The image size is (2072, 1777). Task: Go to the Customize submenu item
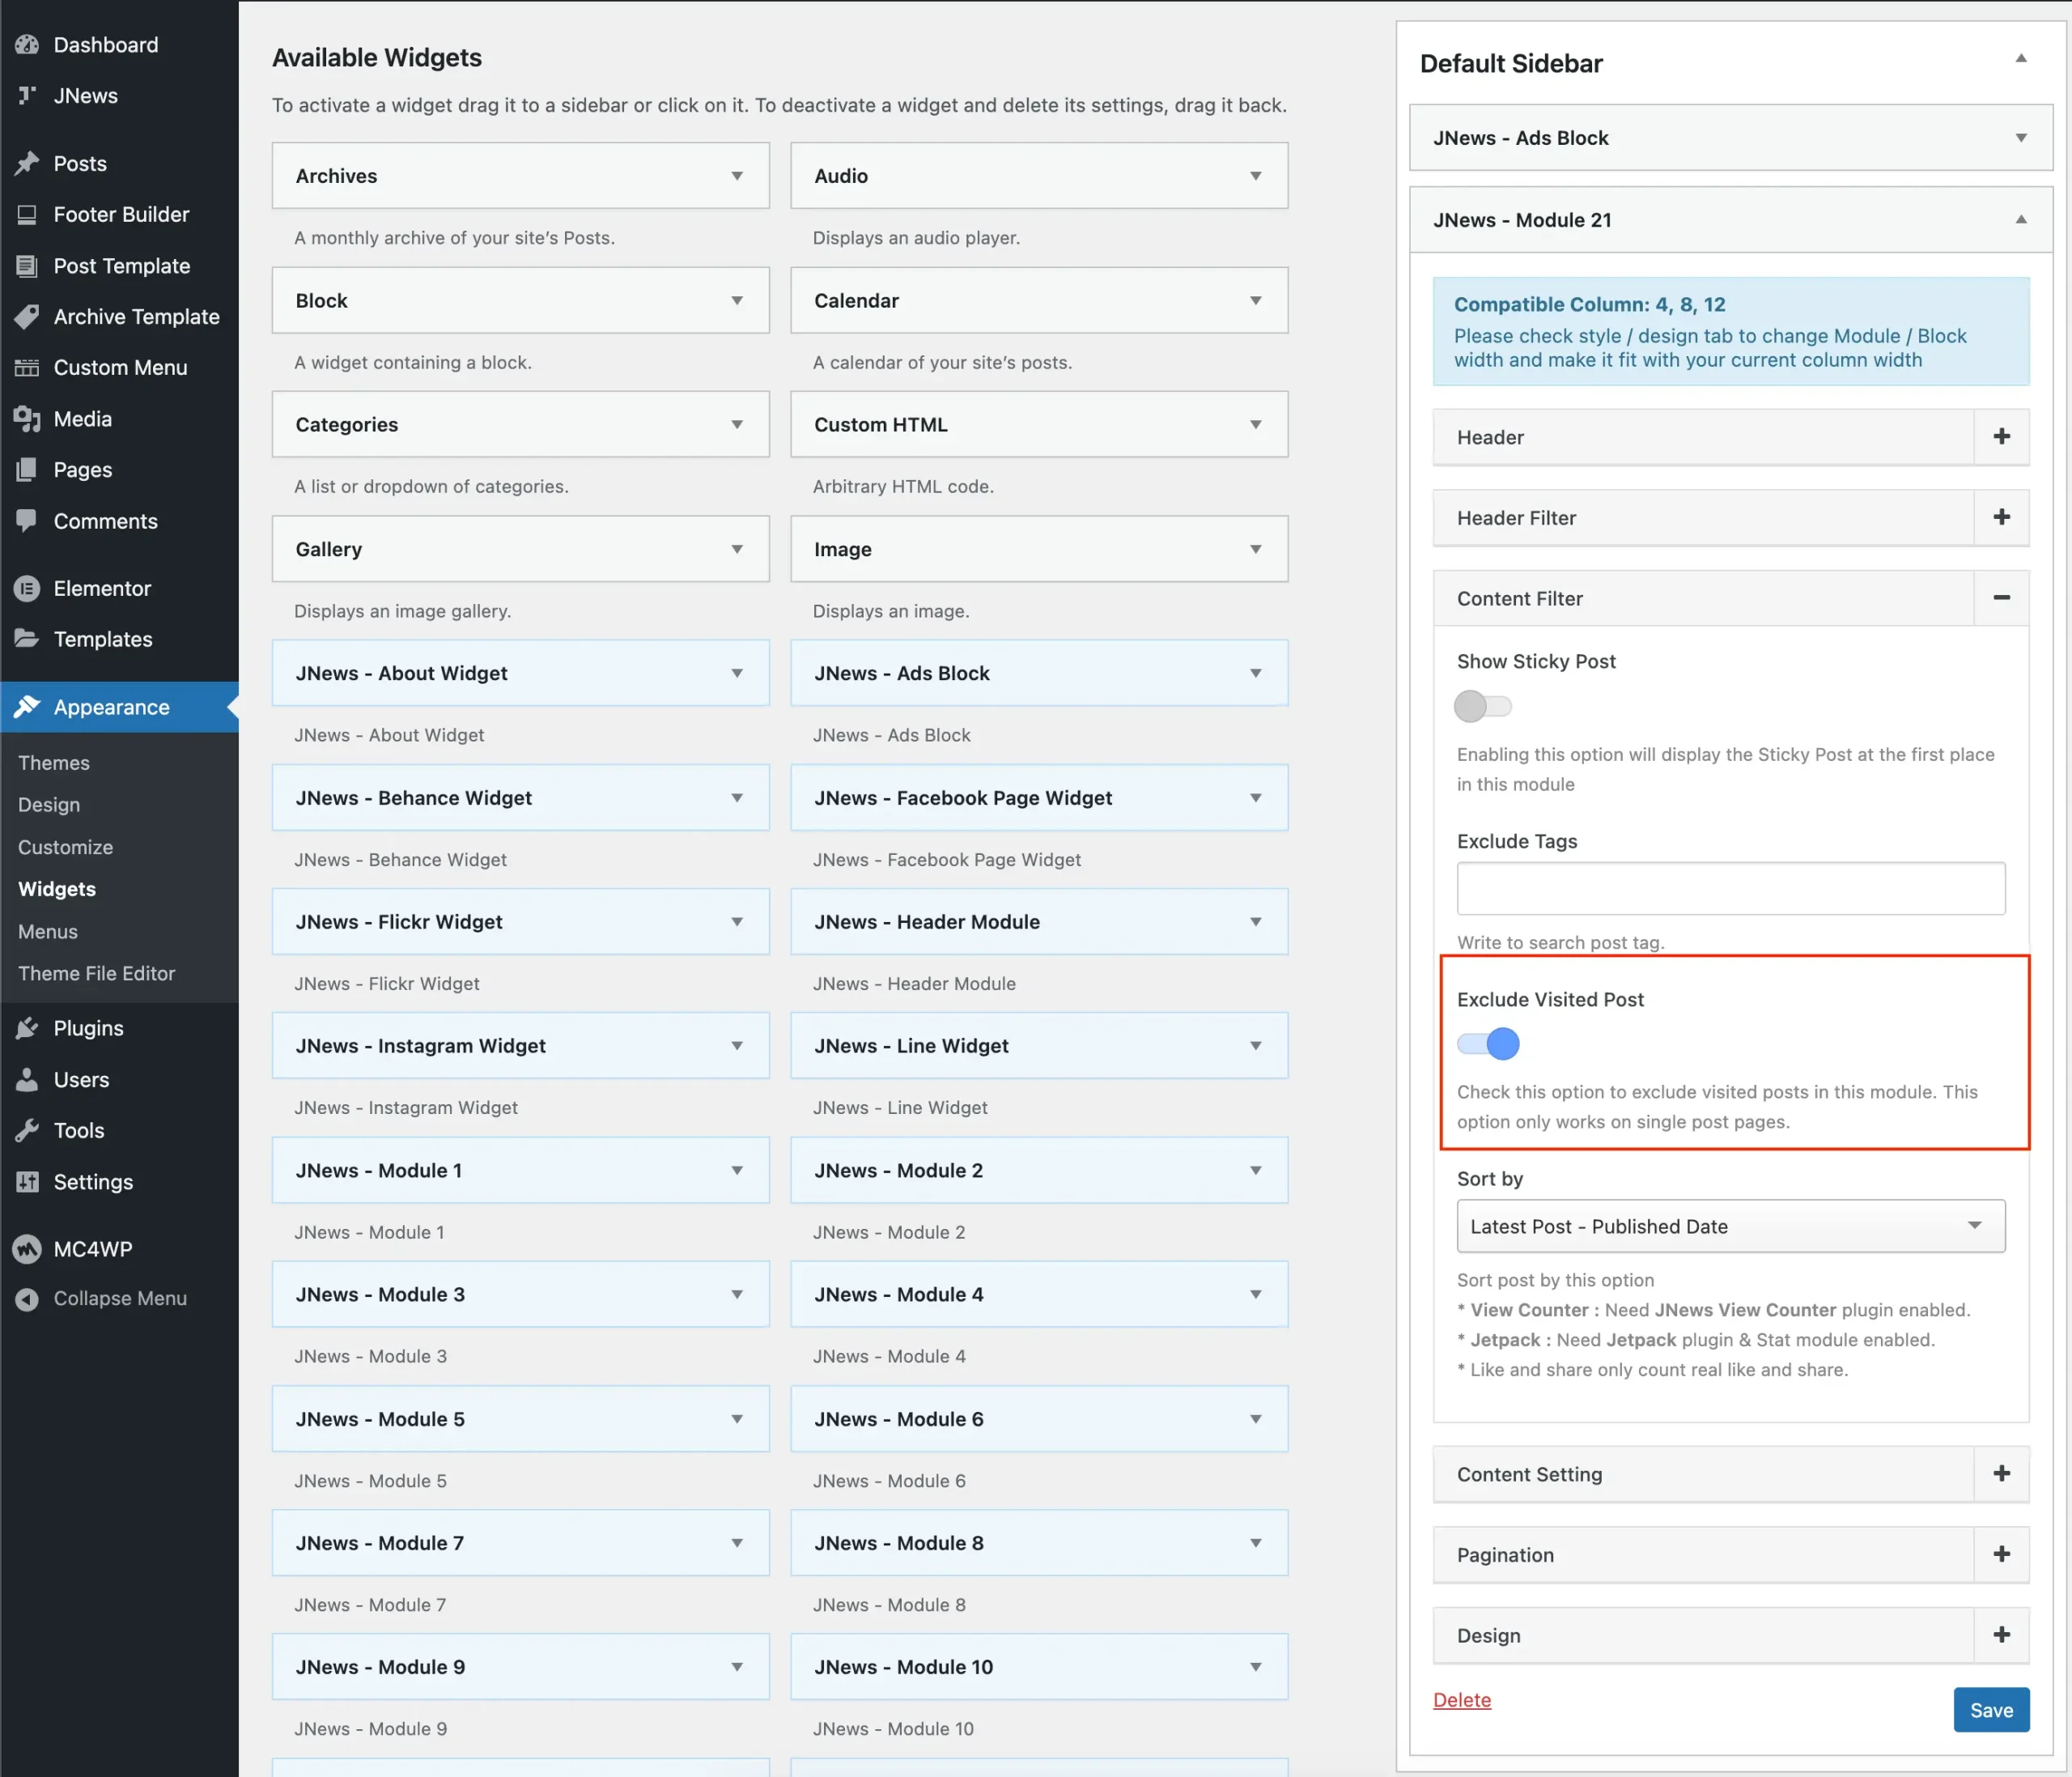tap(65, 847)
